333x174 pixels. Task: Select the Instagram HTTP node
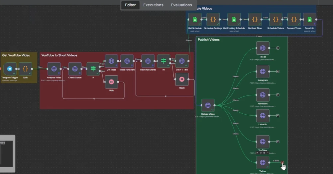click(x=263, y=71)
